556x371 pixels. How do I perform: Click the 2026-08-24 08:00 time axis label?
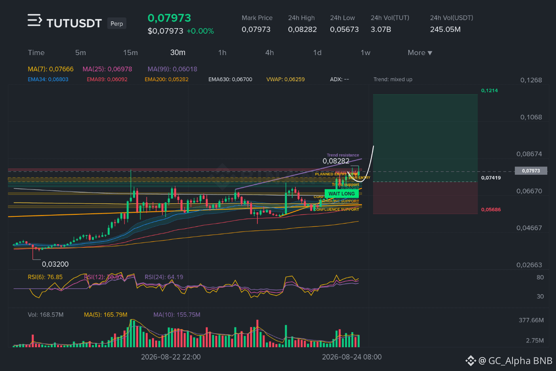352,357
